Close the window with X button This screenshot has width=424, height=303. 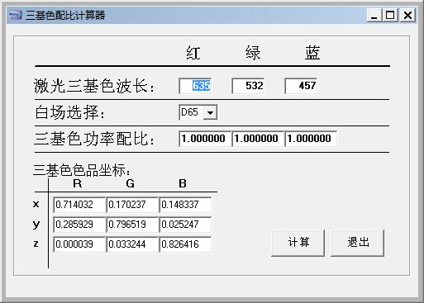(407, 15)
